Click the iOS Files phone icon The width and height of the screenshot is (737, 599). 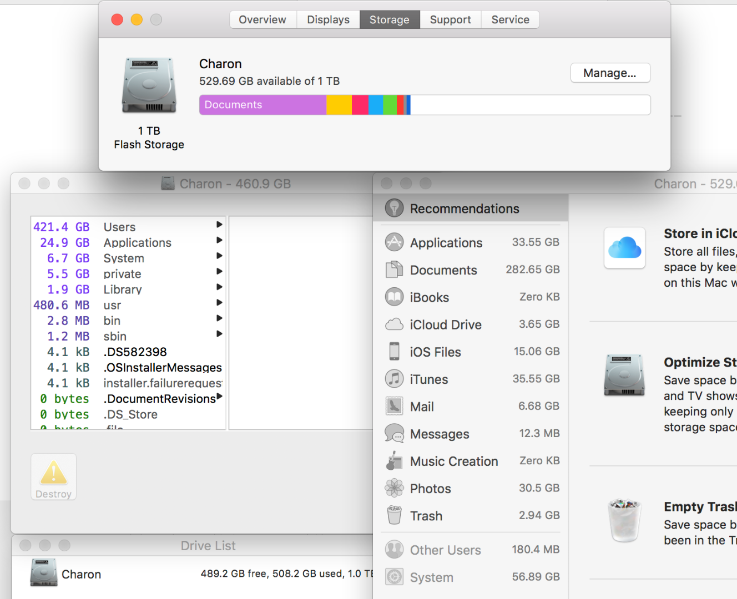point(394,351)
